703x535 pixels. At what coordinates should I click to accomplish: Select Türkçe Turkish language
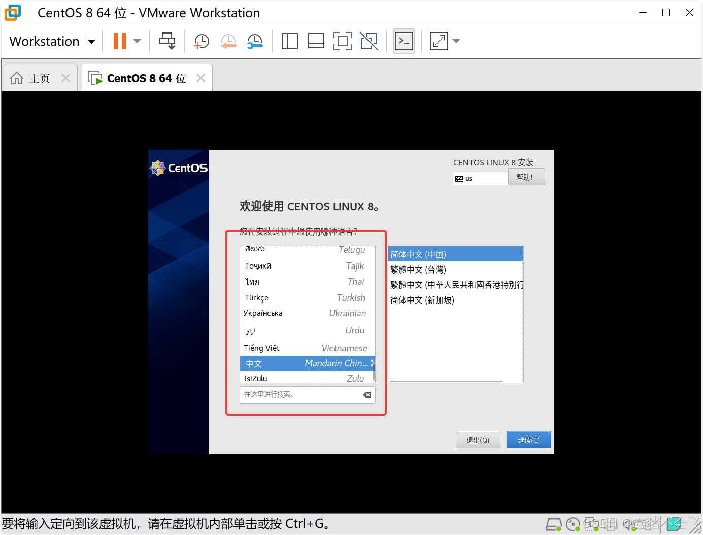(307, 298)
